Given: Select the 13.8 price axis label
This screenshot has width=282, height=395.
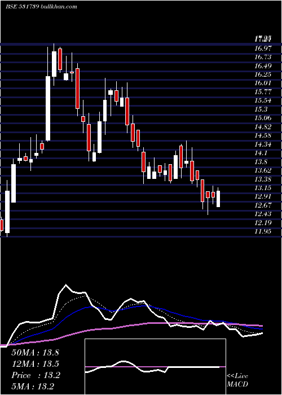Looking at the screenshot, I should (261, 161).
